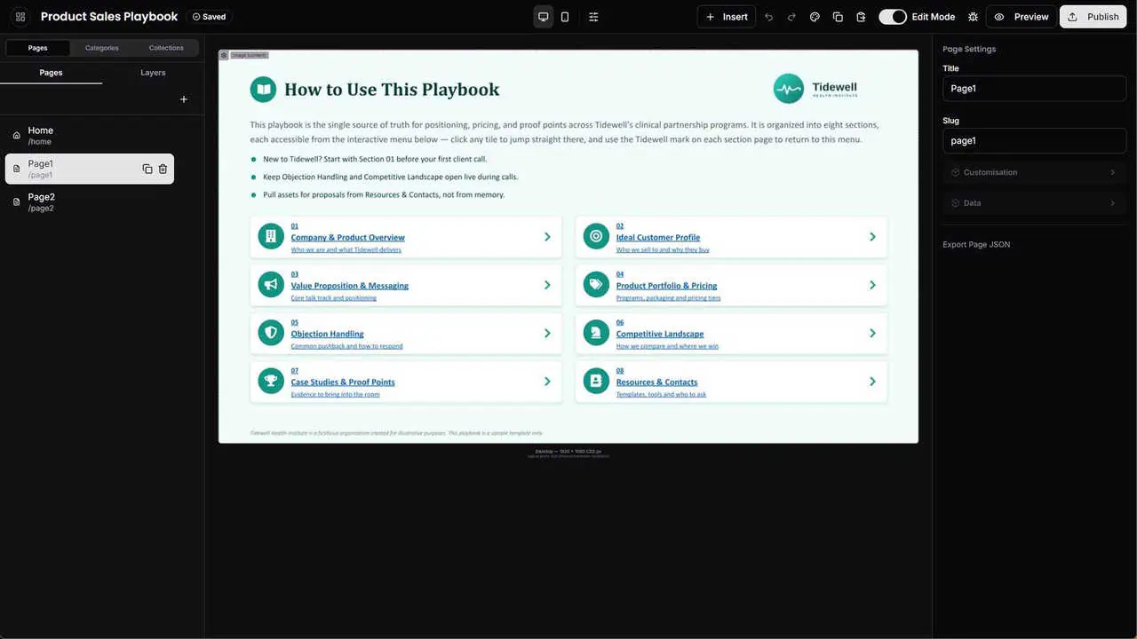This screenshot has width=1137, height=639.
Task: Select the Collections tab
Action: (166, 48)
